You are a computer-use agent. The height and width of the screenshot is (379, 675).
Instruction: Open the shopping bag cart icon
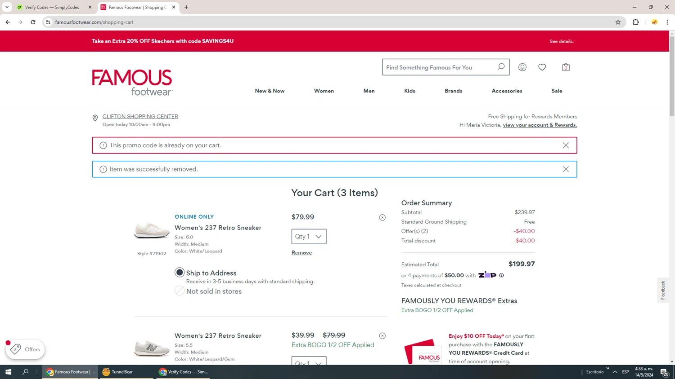click(566, 67)
